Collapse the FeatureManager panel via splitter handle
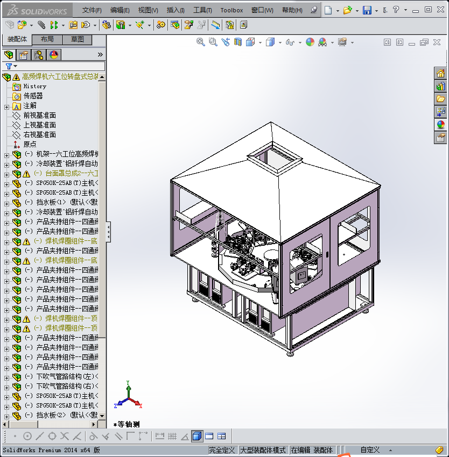 (x=108, y=232)
